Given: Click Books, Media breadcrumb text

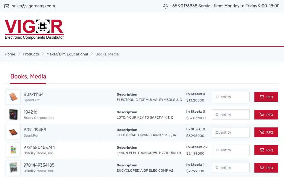Looking at the screenshot, I should tap(107, 54).
